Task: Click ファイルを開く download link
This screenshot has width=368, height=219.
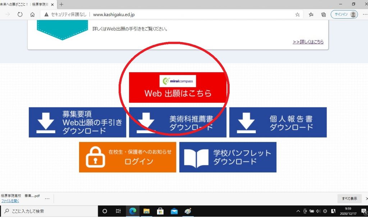Action: [10, 201]
